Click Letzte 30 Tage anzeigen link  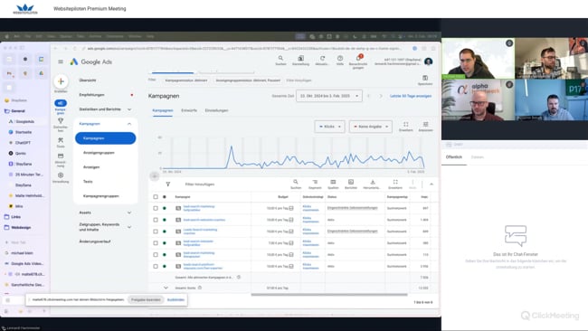click(x=411, y=96)
